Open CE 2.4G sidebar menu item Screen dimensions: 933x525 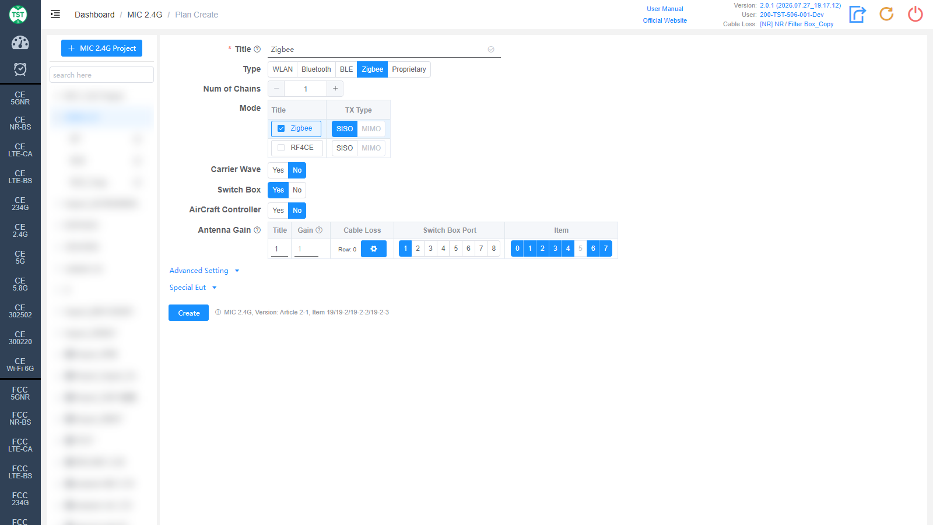[x=20, y=230]
